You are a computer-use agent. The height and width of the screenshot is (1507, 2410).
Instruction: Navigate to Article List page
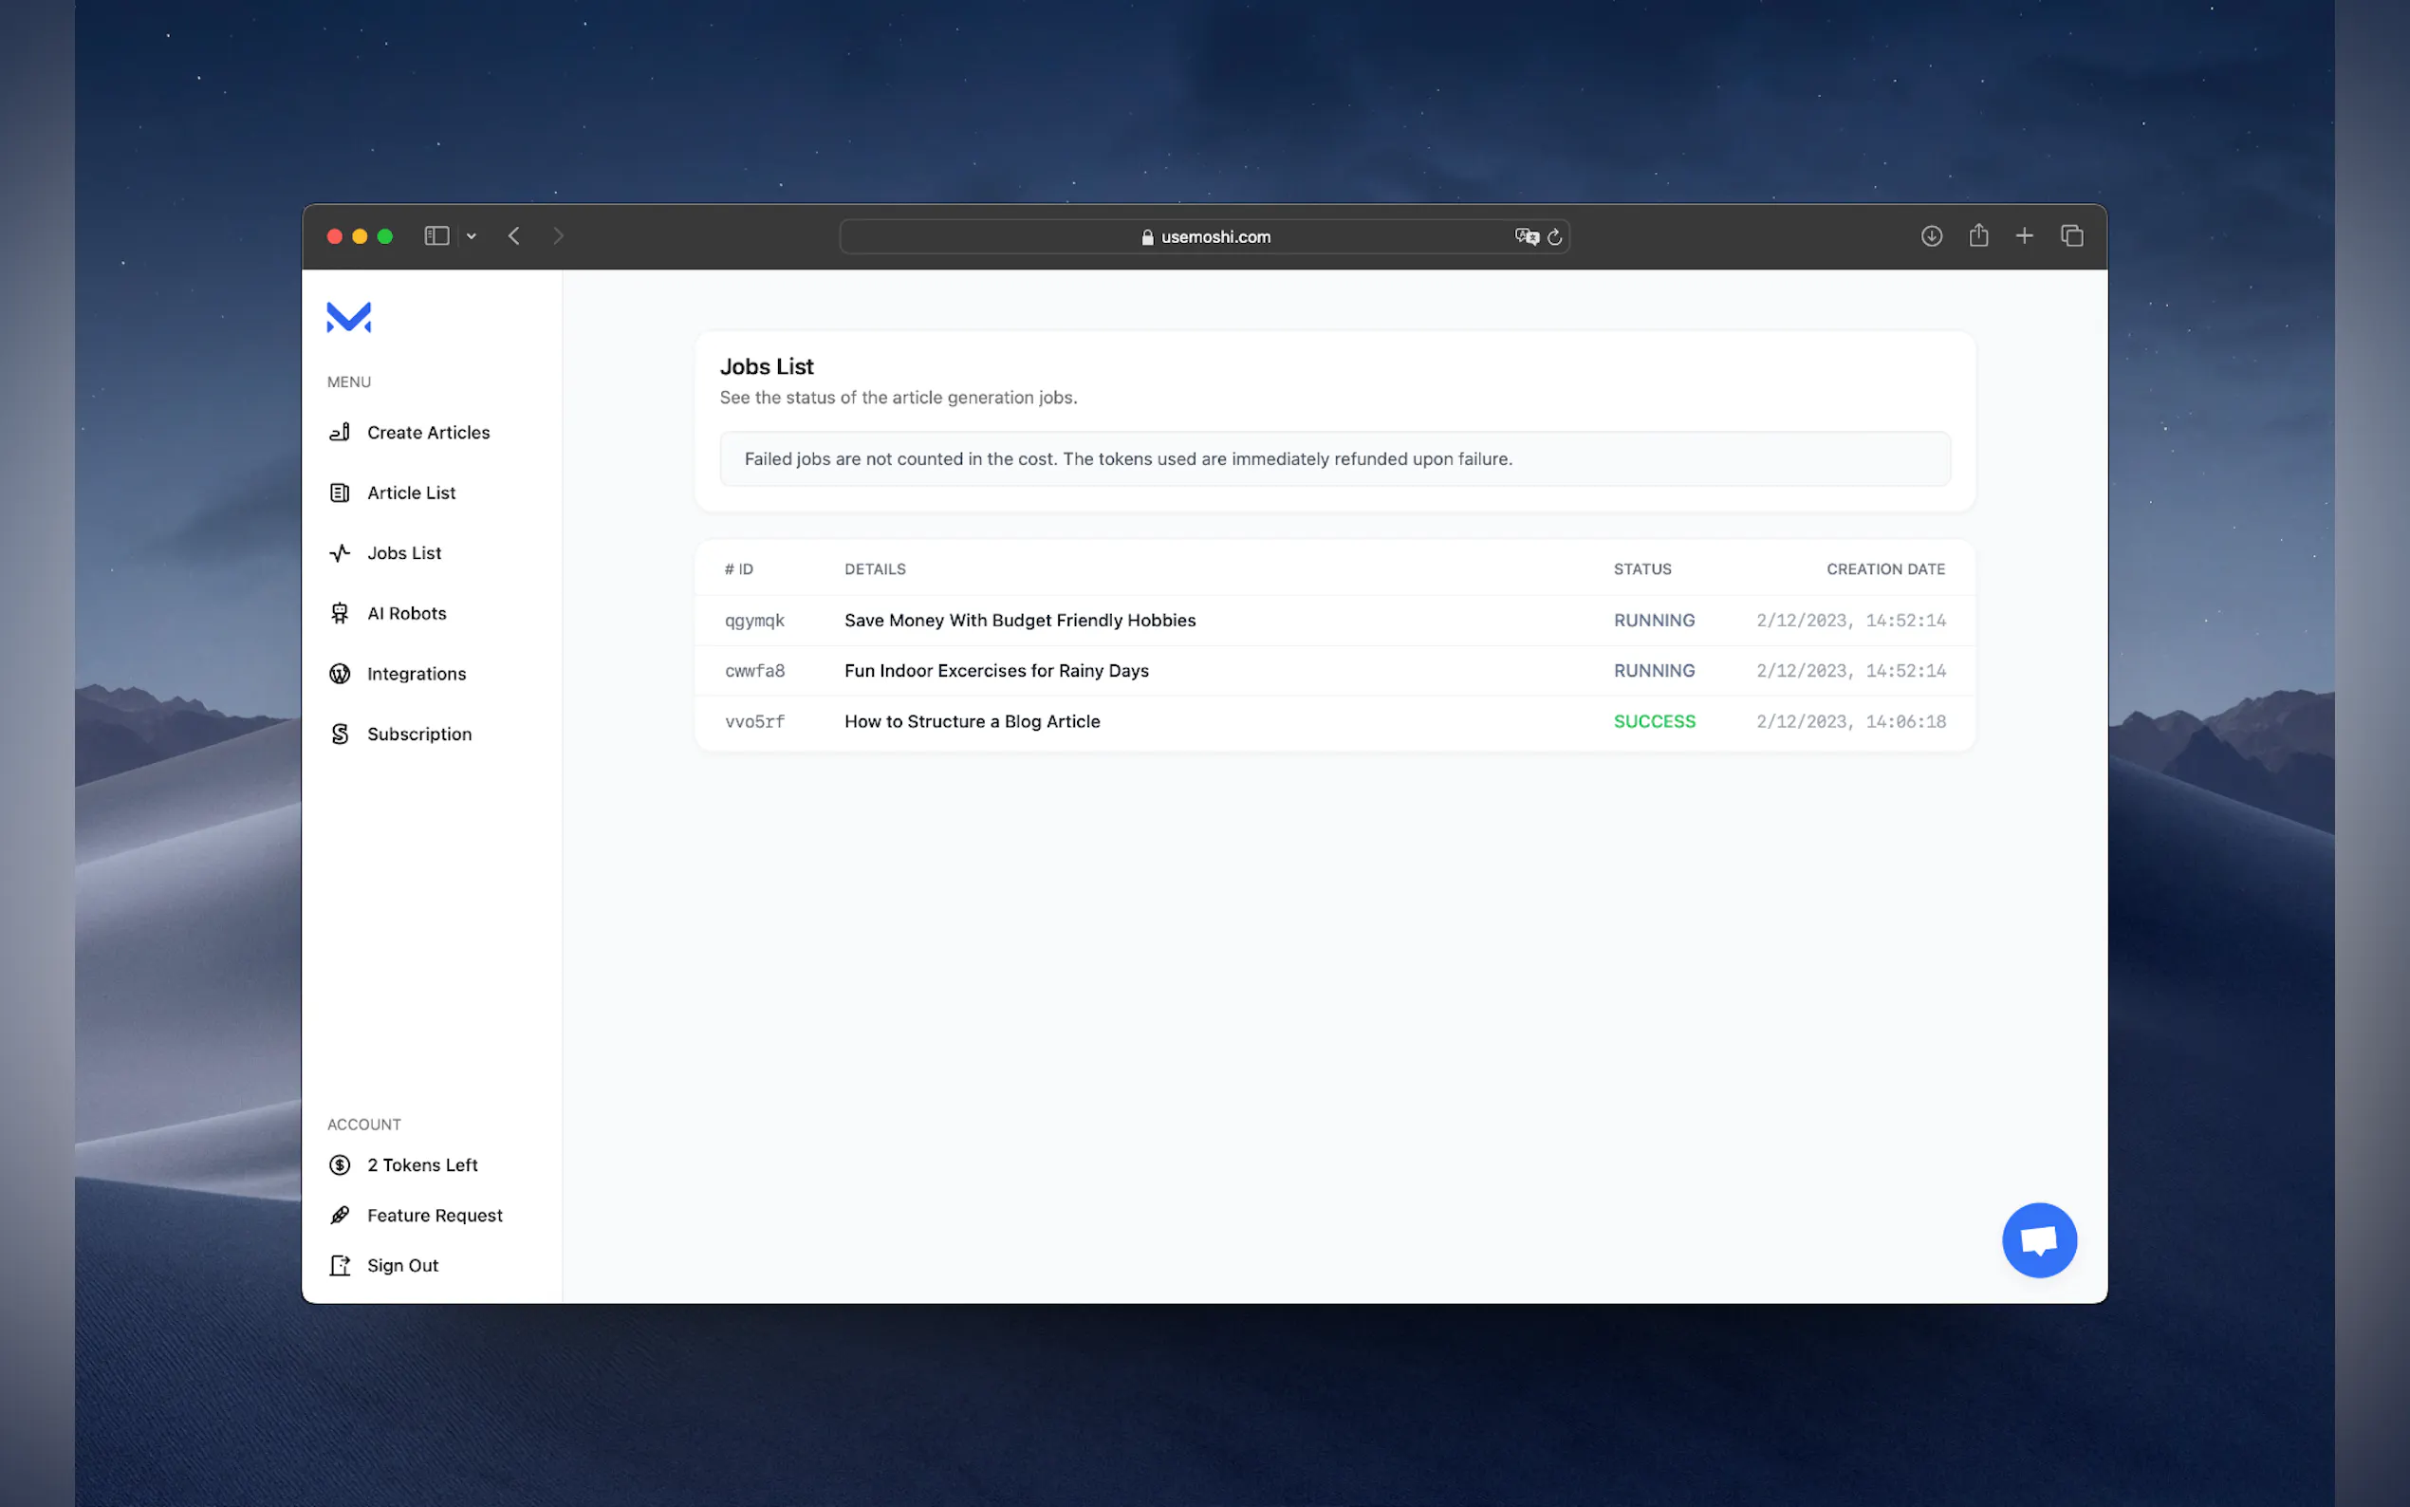coord(411,493)
